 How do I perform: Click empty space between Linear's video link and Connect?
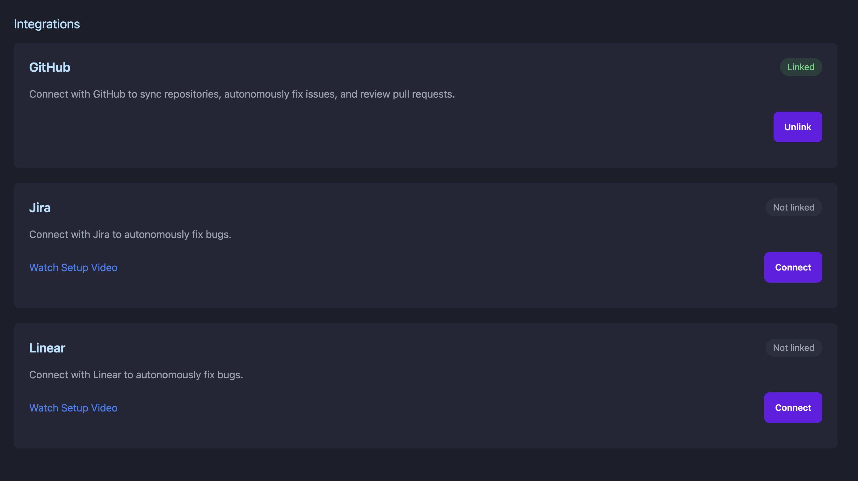(433, 408)
